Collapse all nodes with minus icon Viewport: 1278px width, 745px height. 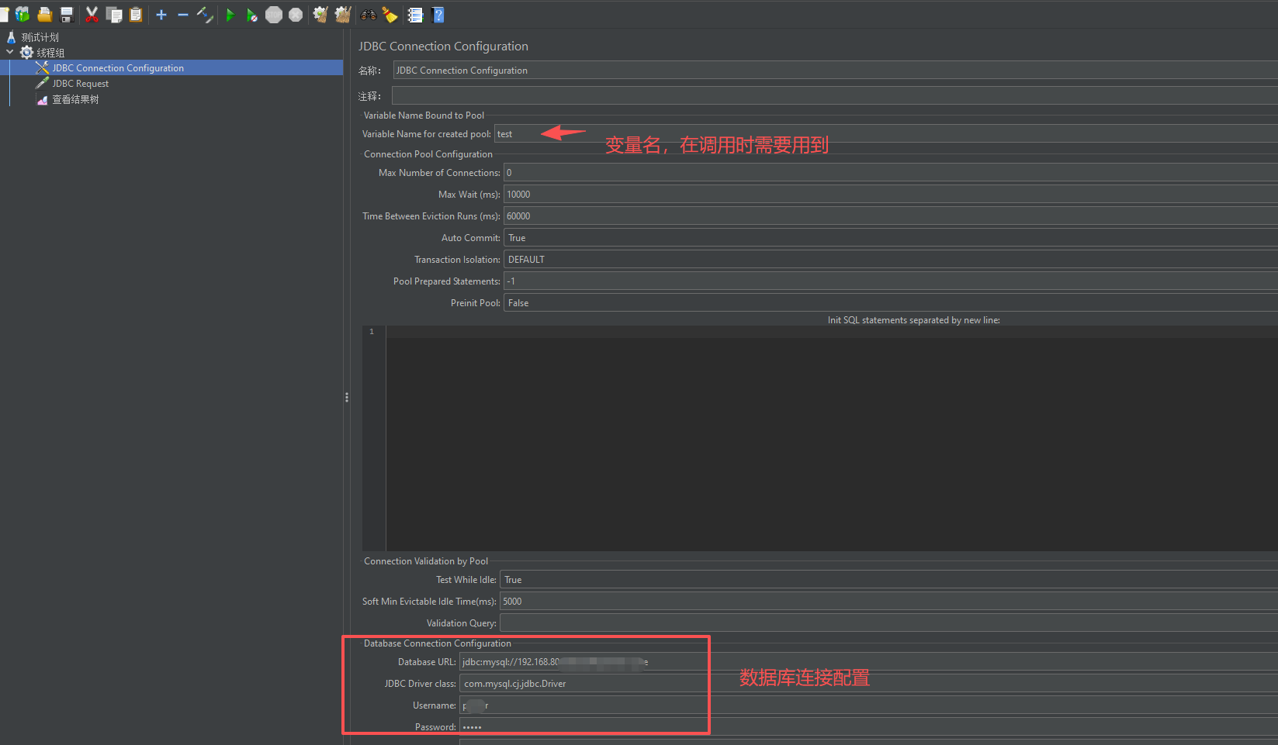(183, 15)
